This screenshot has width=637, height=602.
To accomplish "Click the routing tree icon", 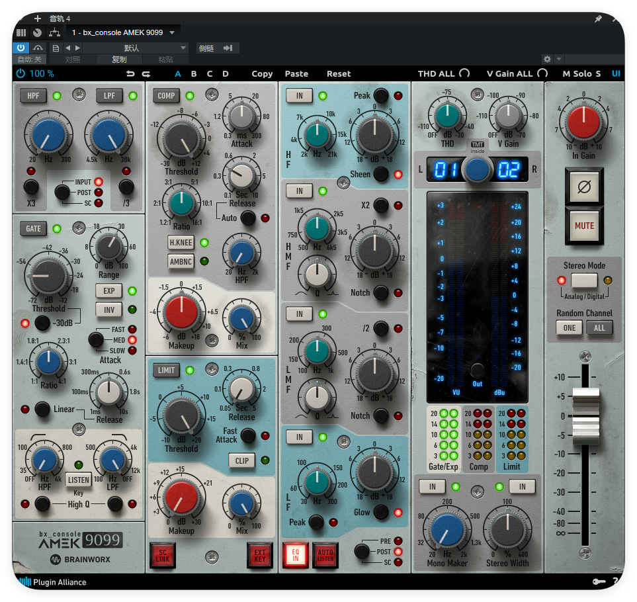I will tap(54, 32).
